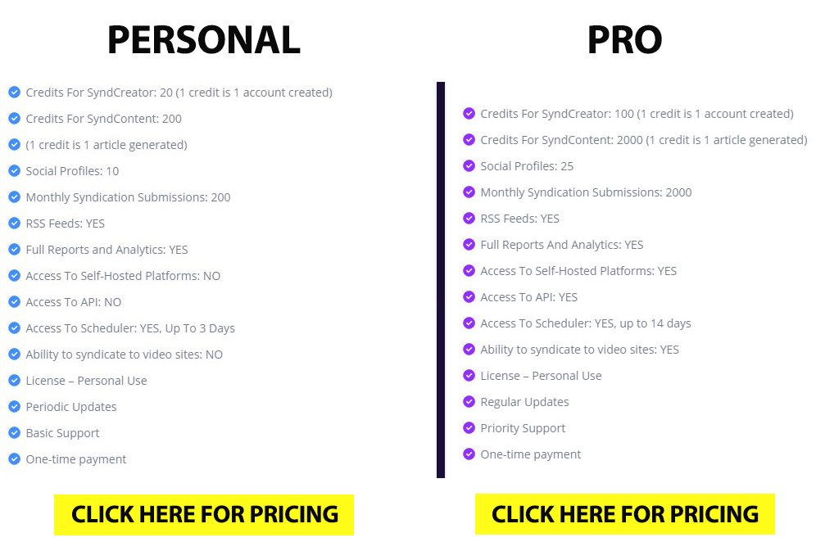816x560 pixels.
Task: Click Access To Self-Hosted Platforms: NO text
Action: [x=123, y=276]
